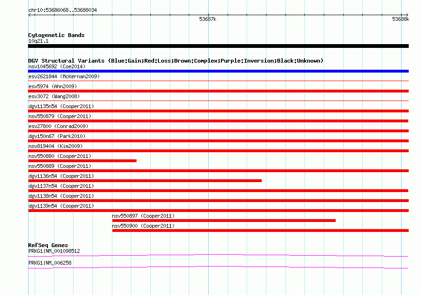
Task: Click the left arrow end of ruler
Action: (x=29, y=15)
